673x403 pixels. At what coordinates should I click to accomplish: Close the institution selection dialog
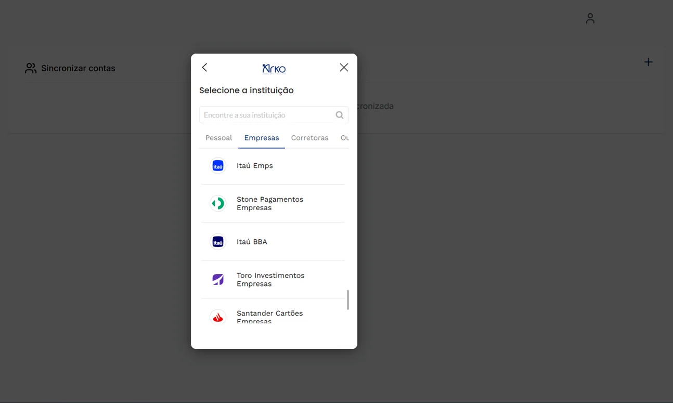point(344,68)
